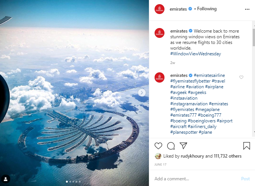Viewport: 255px width, 186px height.
Task: Like the emirates hashtag comment
Action: pyautogui.click(x=241, y=77)
